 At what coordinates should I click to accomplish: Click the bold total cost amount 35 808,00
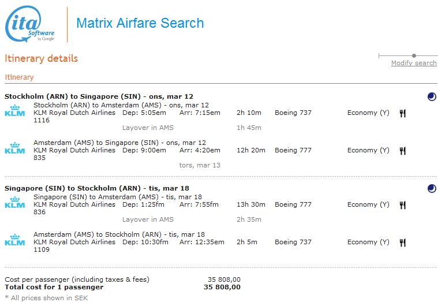click(222, 287)
